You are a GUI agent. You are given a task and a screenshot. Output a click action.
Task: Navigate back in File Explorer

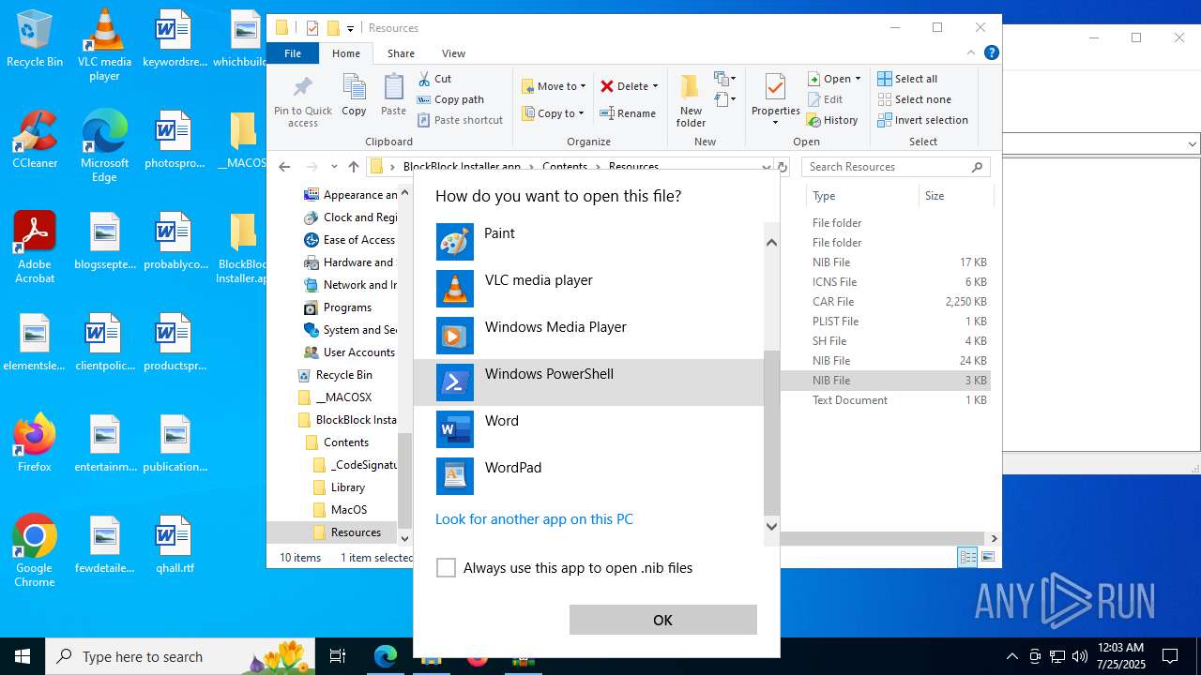(x=285, y=167)
